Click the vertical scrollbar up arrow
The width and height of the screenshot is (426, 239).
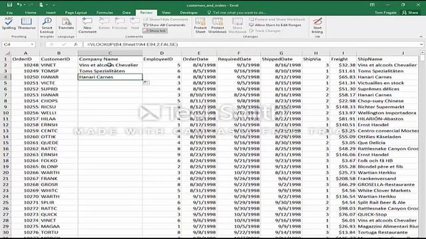tap(422, 52)
